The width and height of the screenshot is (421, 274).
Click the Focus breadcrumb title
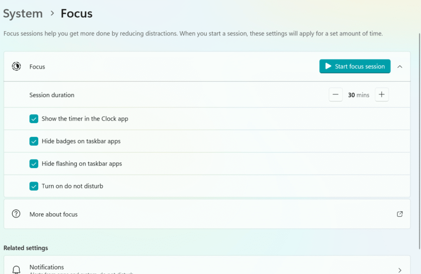(76, 13)
